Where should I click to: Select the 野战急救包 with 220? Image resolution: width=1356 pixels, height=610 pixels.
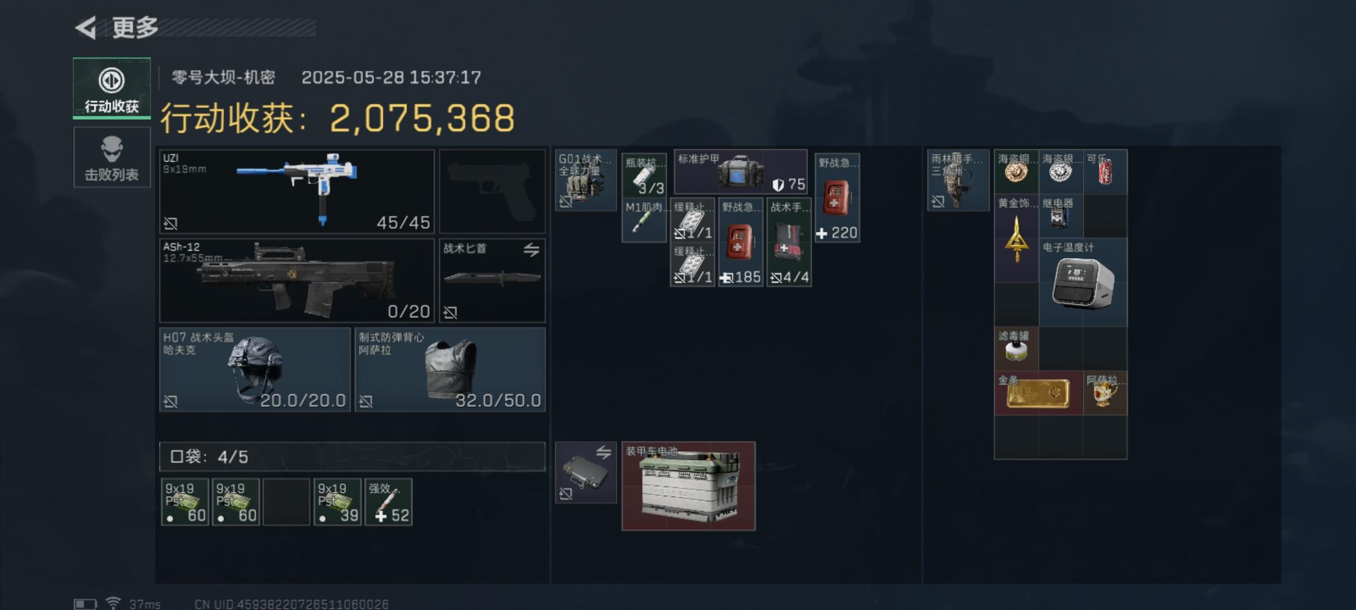tap(837, 198)
